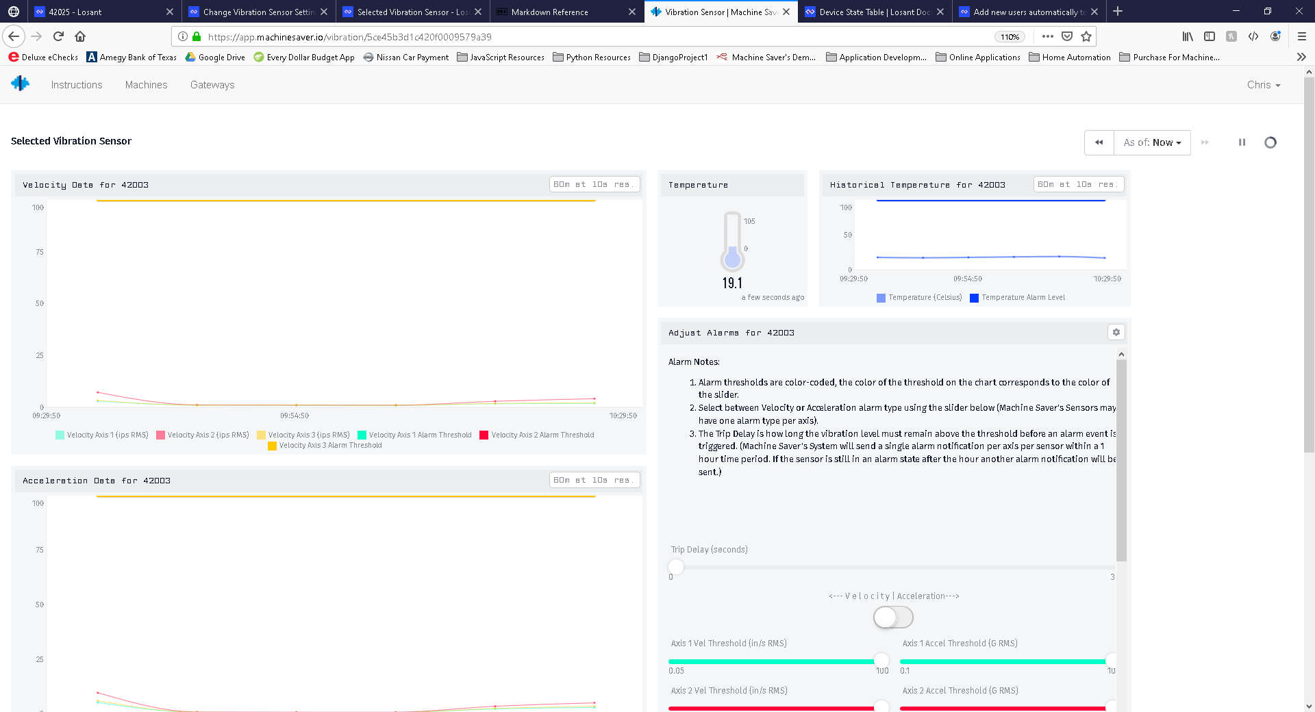Expand the Chris user dropdown
Image resolution: width=1315 pixels, height=712 pixels.
[1264, 85]
